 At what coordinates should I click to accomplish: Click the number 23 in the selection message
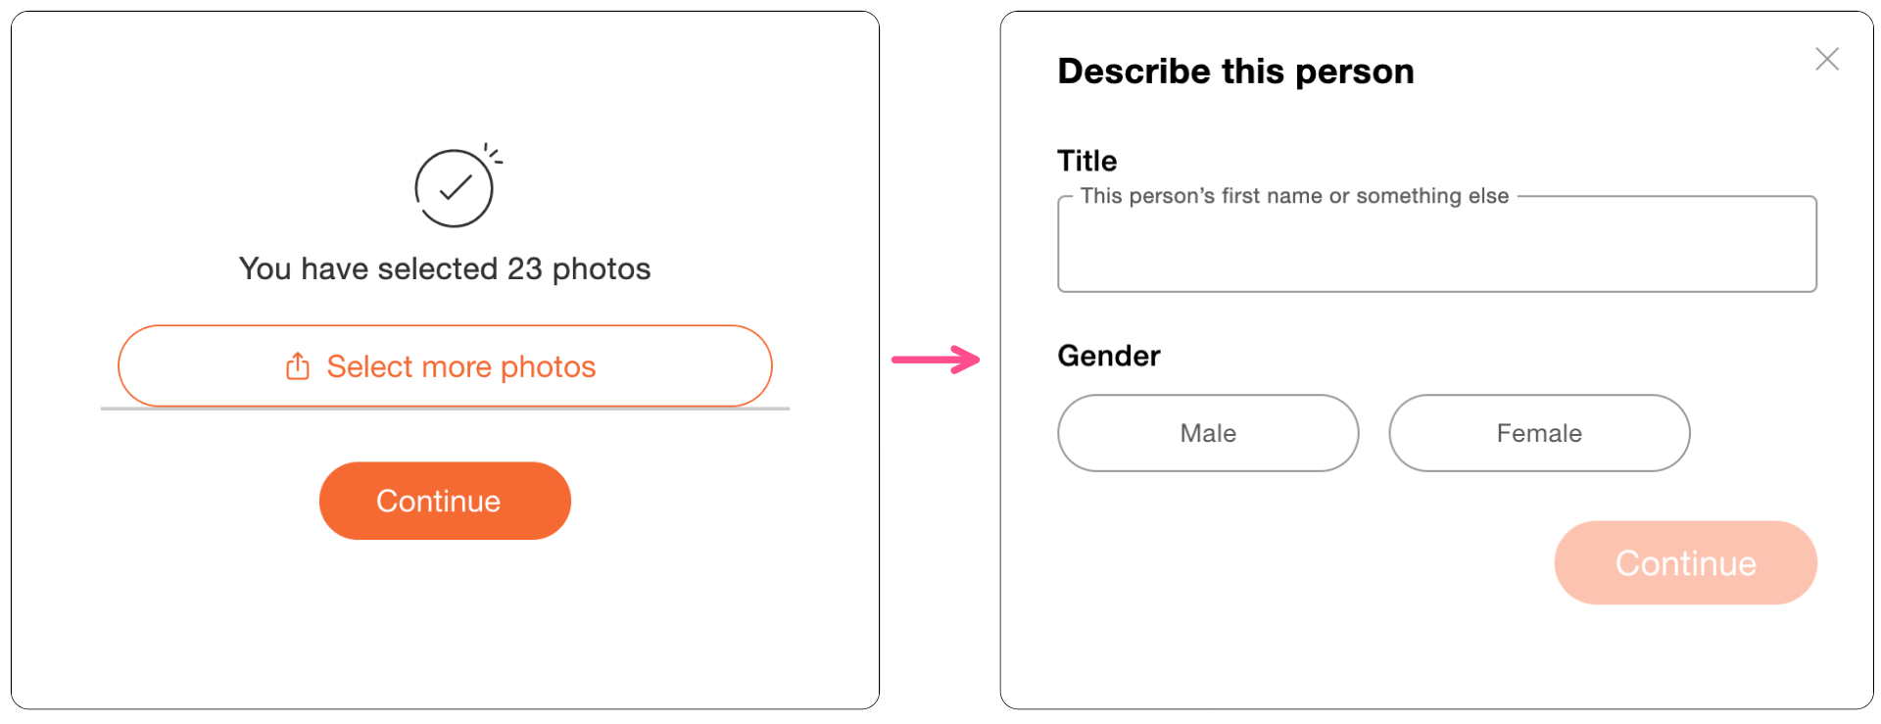(x=524, y=268)
